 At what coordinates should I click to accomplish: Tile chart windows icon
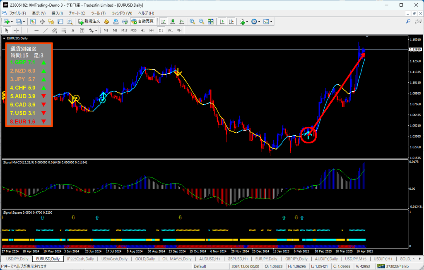pos(211,22)
